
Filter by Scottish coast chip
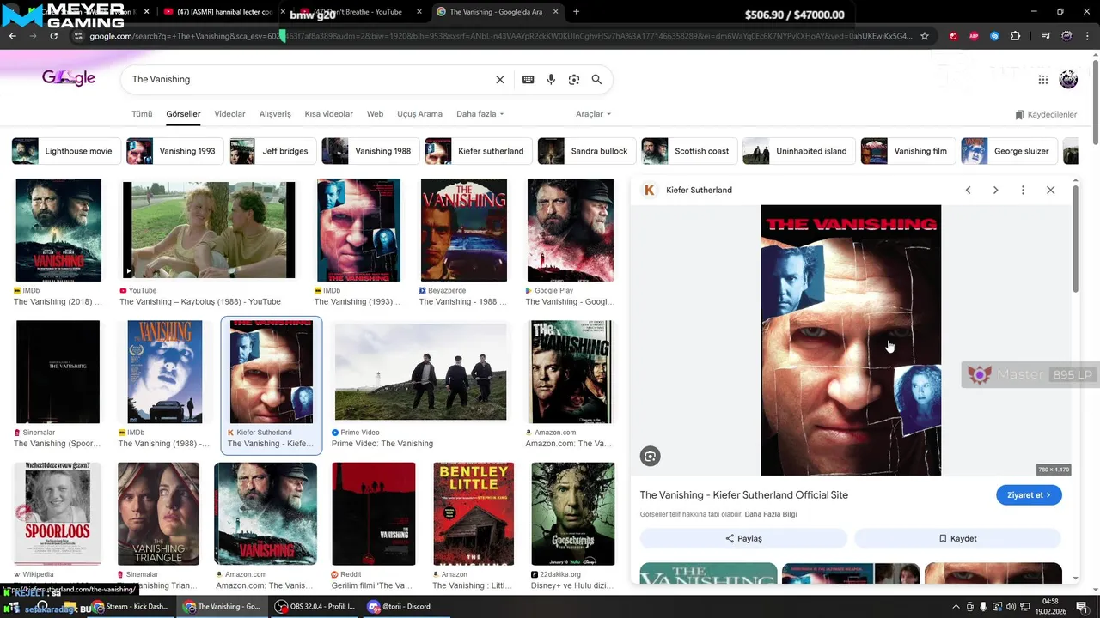tap(688, 151)
